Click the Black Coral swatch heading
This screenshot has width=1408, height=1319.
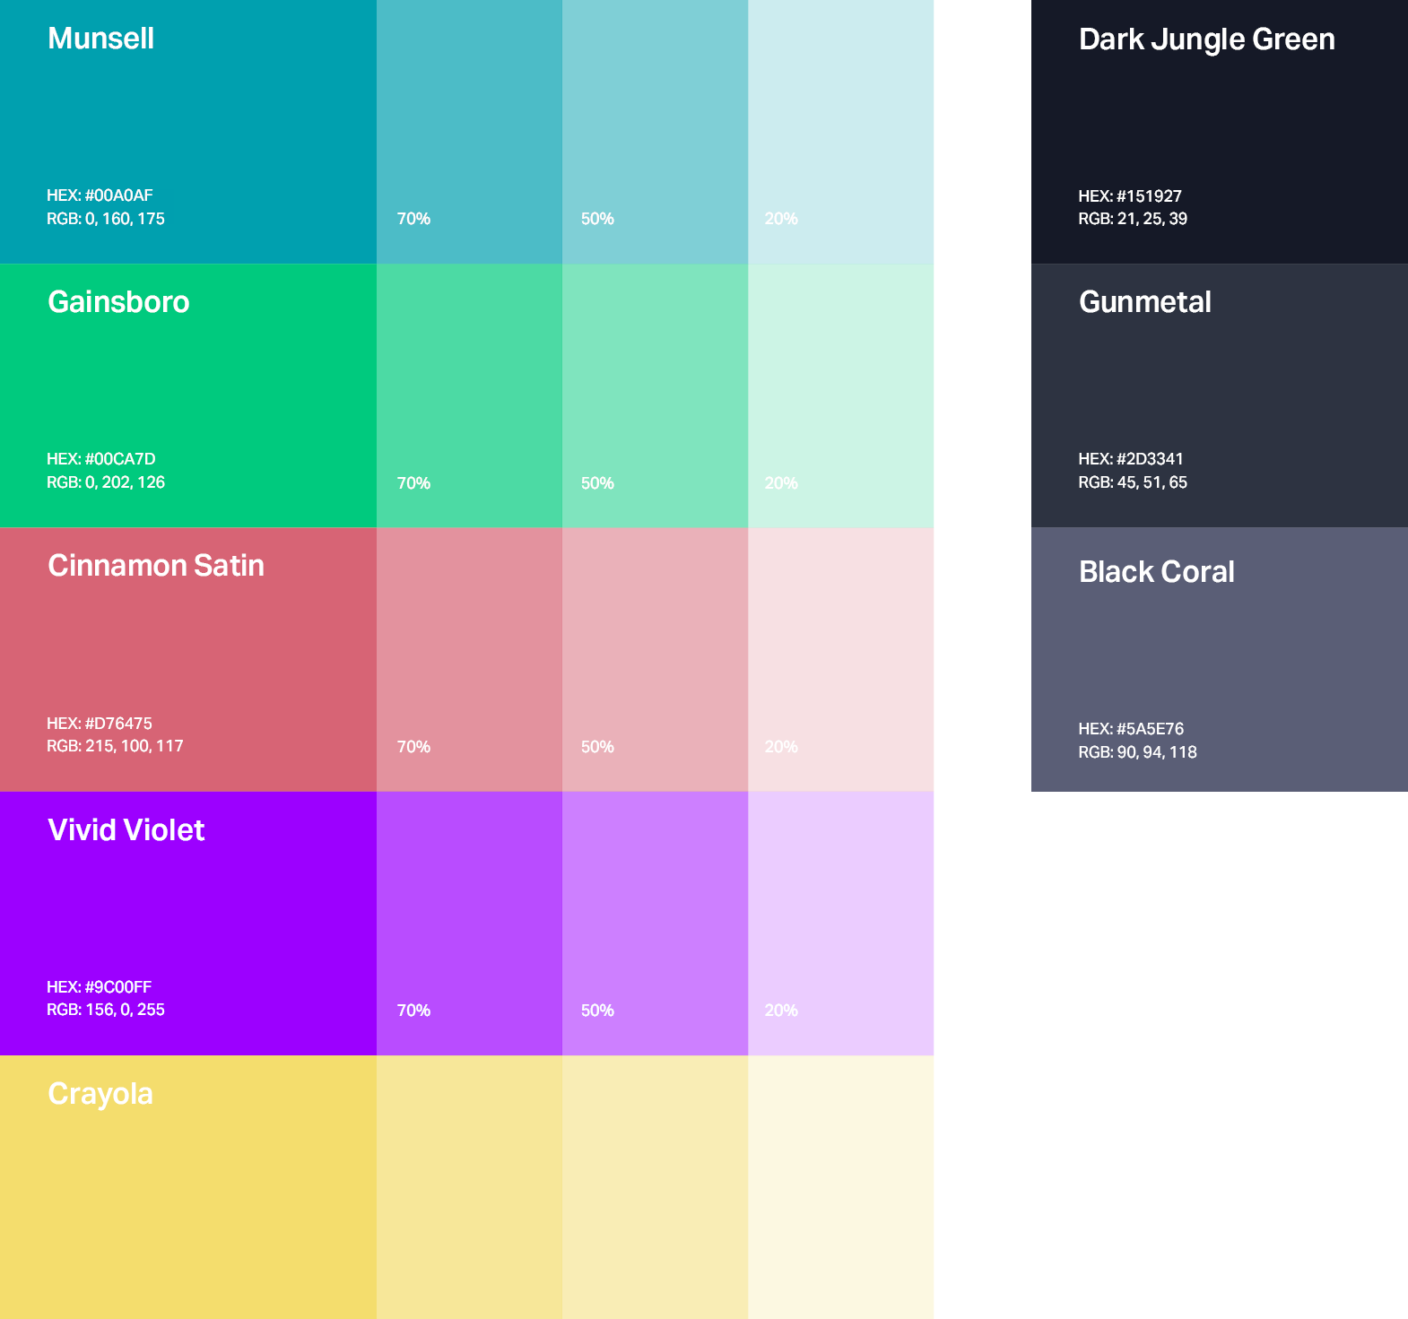pyautogui.click(x=1156, y=572)
